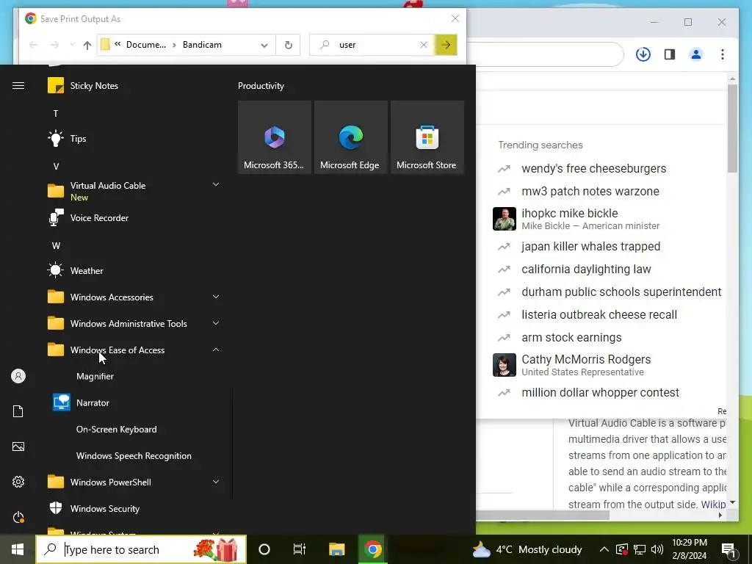Click the Windows Start button
The image size is (752, 564).
(18, 549)
